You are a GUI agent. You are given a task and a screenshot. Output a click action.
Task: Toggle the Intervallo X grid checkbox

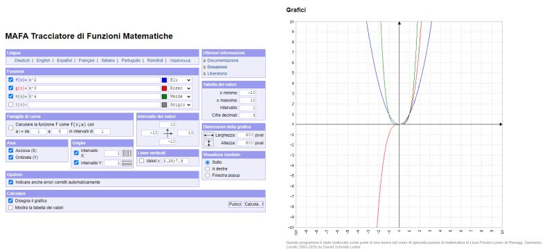point(76,153)
